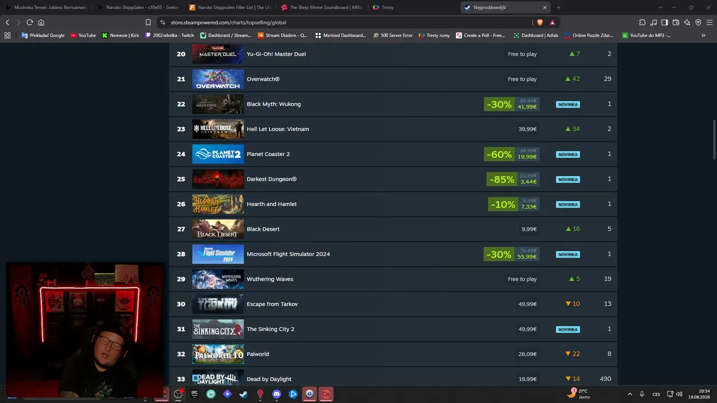The height and width of the screenshot is (403, 717).
Task: Open the Brave Wallet icon
Action: click(676, 22)
